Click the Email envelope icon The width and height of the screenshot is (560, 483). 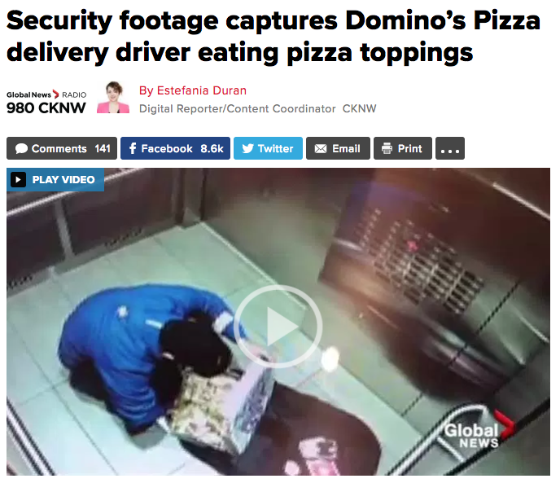click(x=321, y=149)
